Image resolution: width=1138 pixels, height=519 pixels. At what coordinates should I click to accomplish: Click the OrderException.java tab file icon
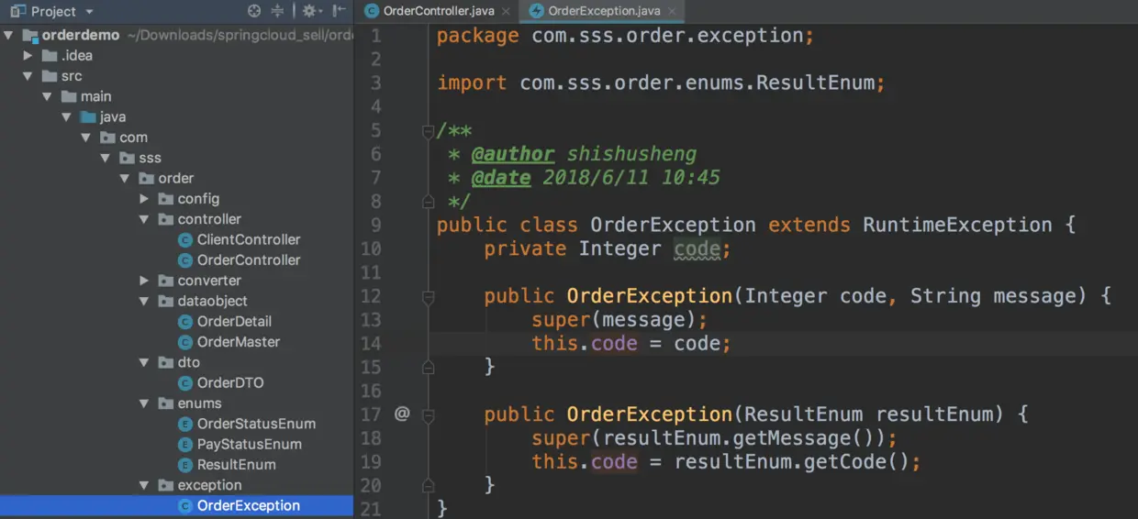tap(537, 11)
